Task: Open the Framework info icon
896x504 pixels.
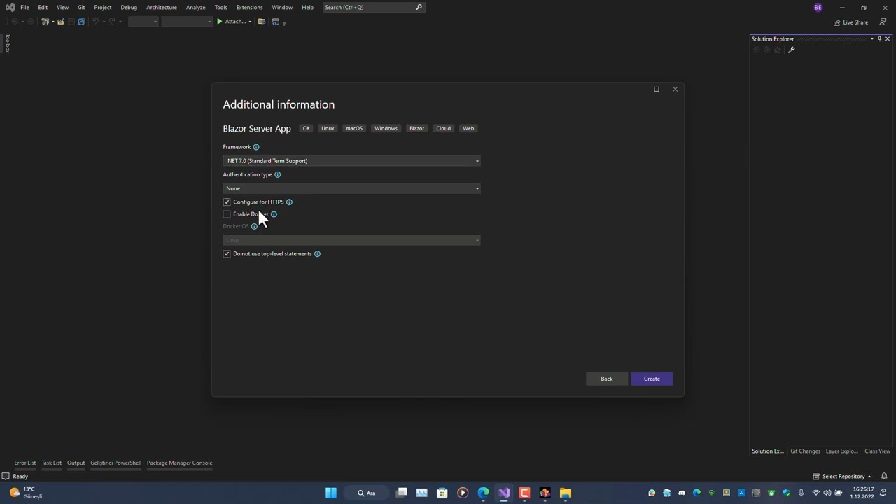Action: pos(256,147)
